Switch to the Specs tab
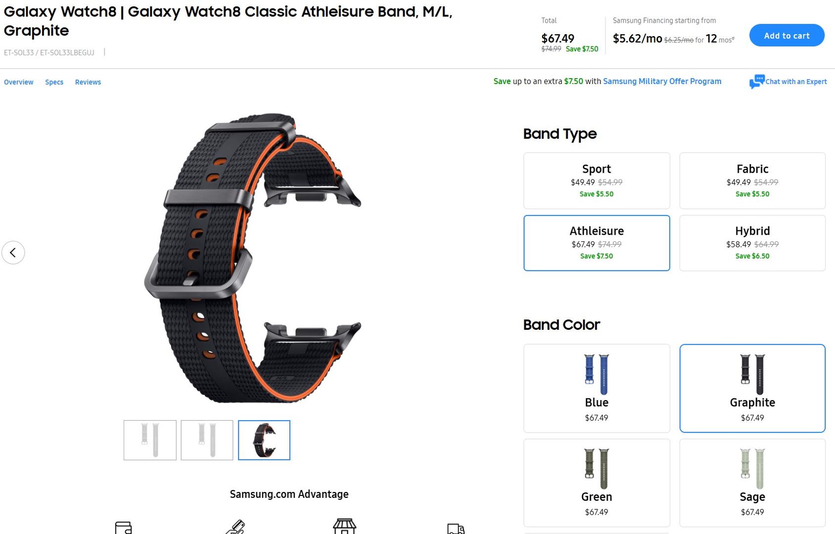Image resolution: width=835 pixels, height=534 pixels. pyautogui.click(x=54, y=82)
